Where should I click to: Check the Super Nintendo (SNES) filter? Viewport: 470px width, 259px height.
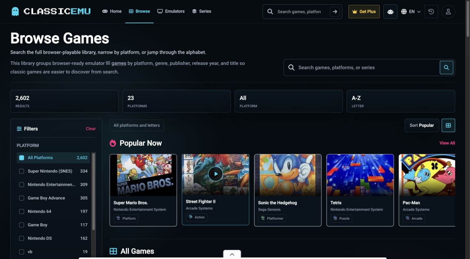(22, 171)
